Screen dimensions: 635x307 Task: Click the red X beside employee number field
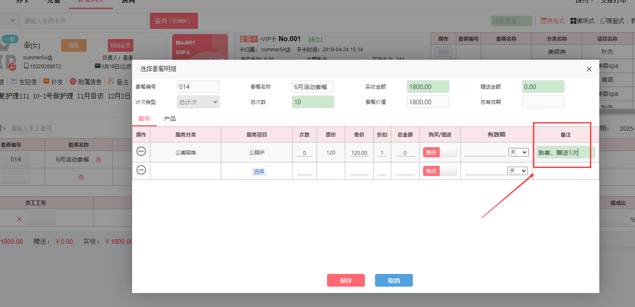pos(19,219)
